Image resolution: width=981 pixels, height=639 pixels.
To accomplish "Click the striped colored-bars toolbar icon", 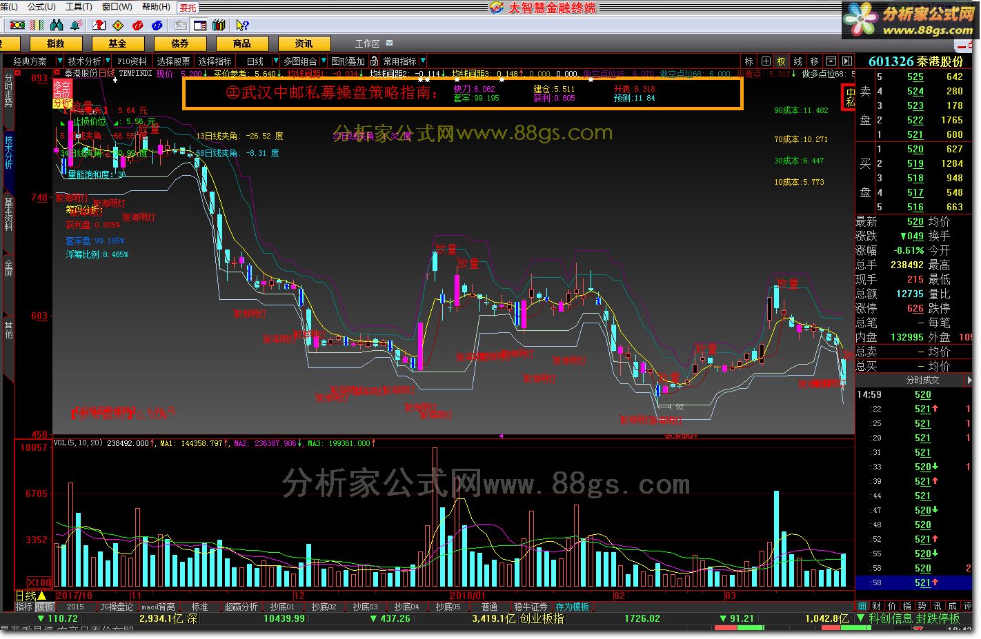I will click(38, 25).
